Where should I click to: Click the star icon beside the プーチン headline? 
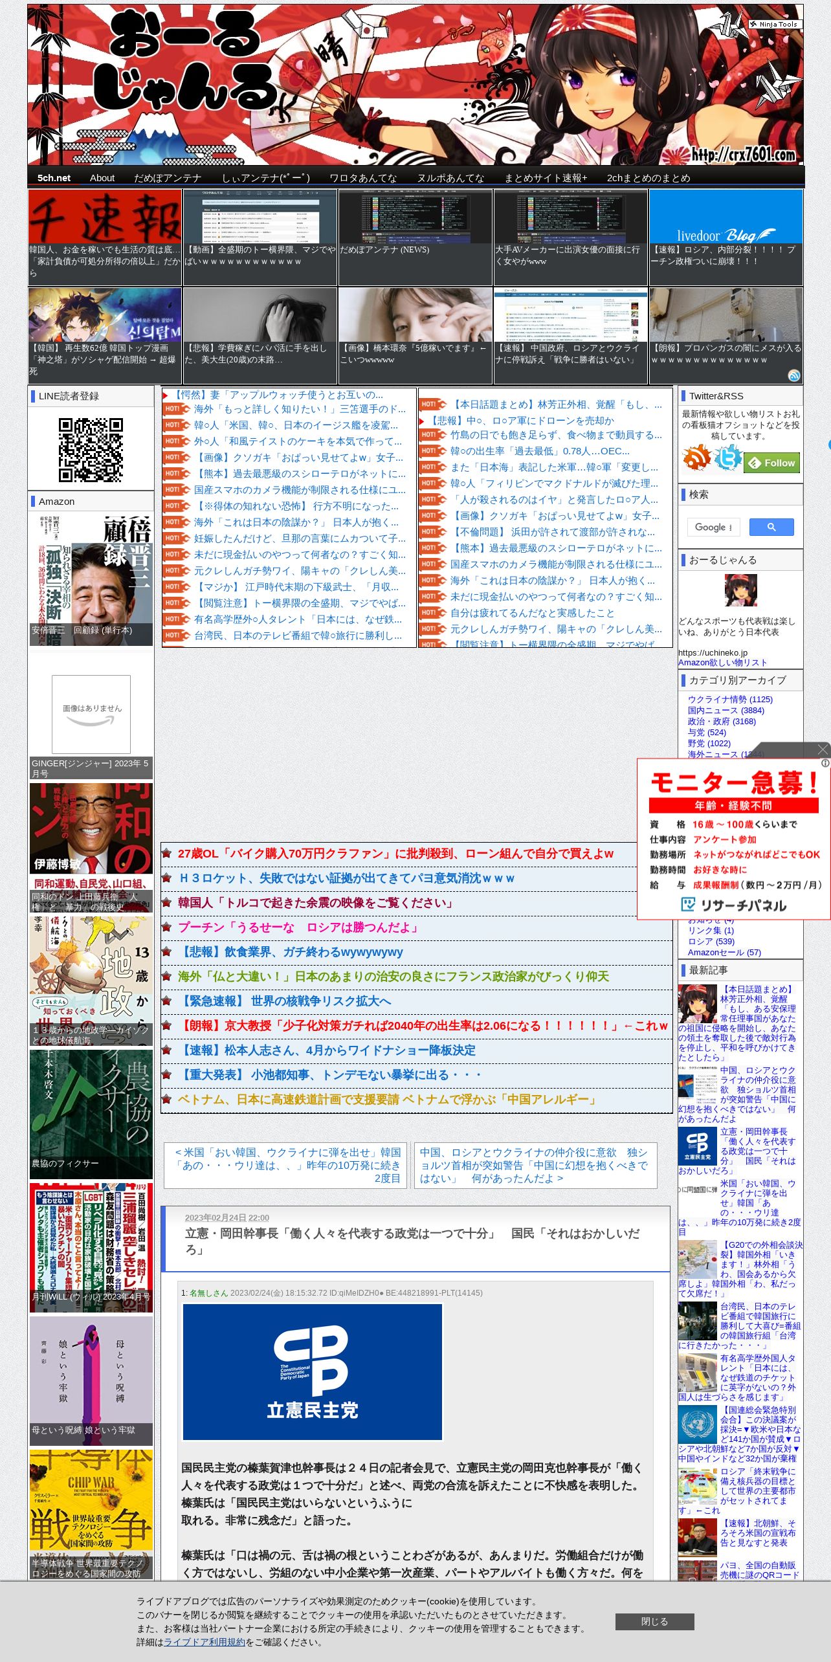click(x=167, y=927)
